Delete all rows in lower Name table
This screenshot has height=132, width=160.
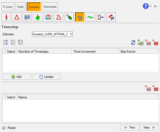coord(155,88)
